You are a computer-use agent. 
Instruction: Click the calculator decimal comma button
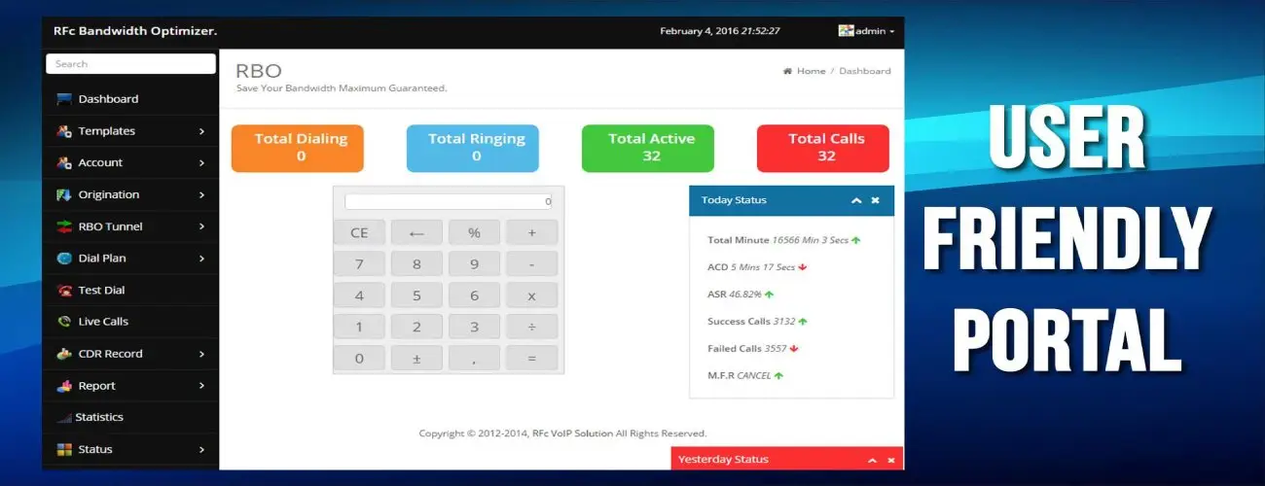tap(474, 358)
